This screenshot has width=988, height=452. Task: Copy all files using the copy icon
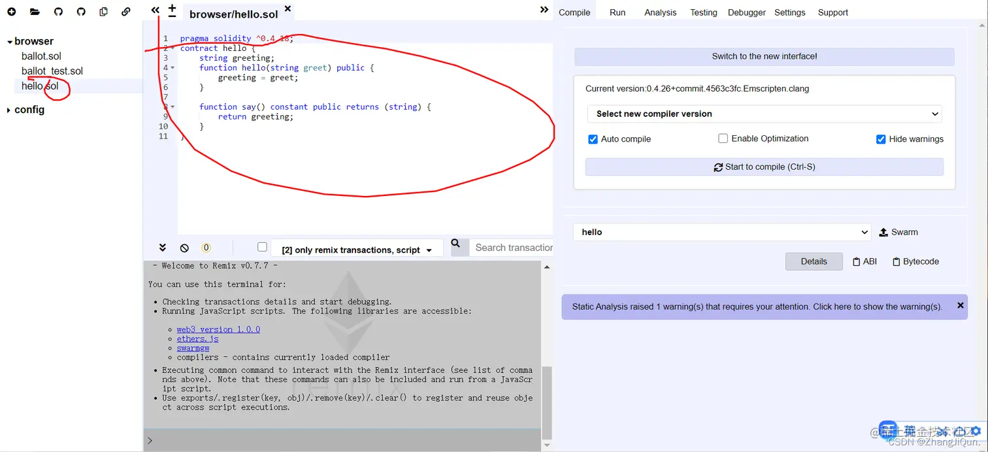(x=103, y=12)
